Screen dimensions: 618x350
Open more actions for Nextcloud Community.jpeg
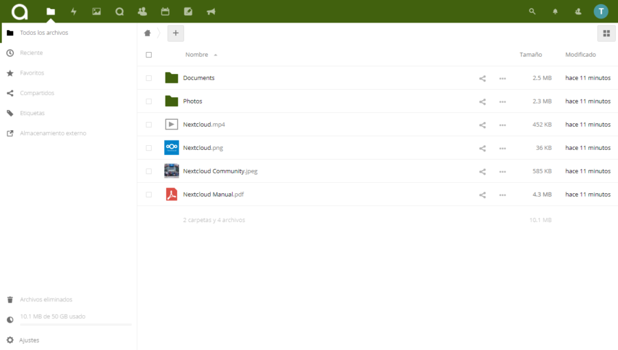[503, 171]
